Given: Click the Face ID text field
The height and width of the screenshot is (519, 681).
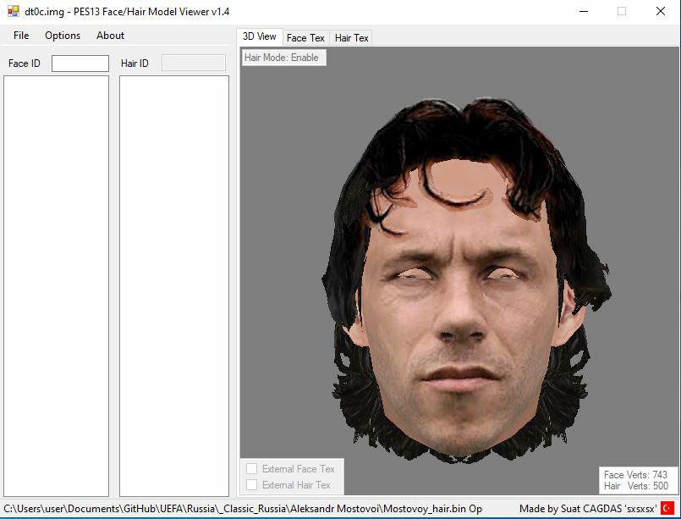Looking at the screenshot, I should (x=80, y=63).
